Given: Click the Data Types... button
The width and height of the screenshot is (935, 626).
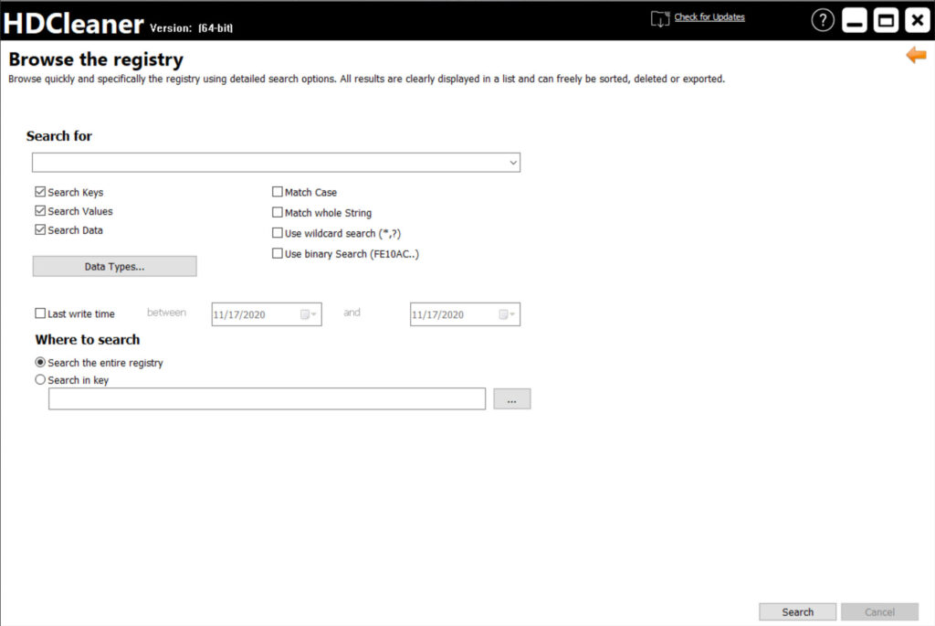Looking at the screenshot, I should [114, 266].
